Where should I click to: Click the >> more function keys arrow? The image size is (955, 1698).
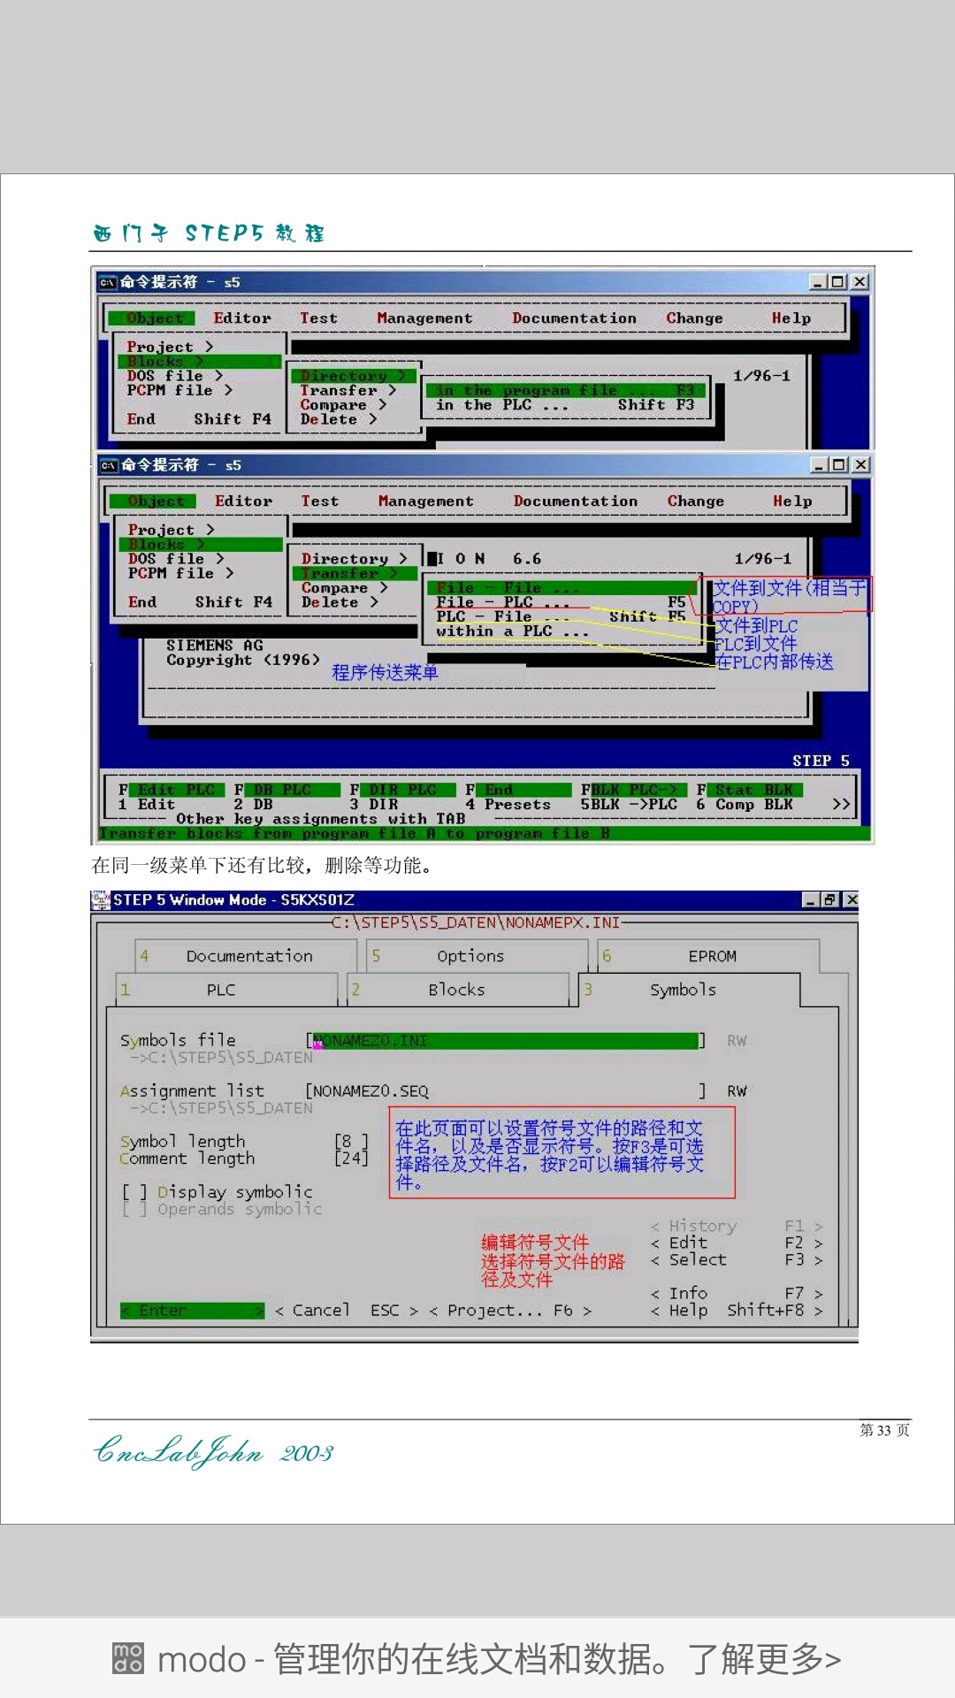[x=841, y=804]
